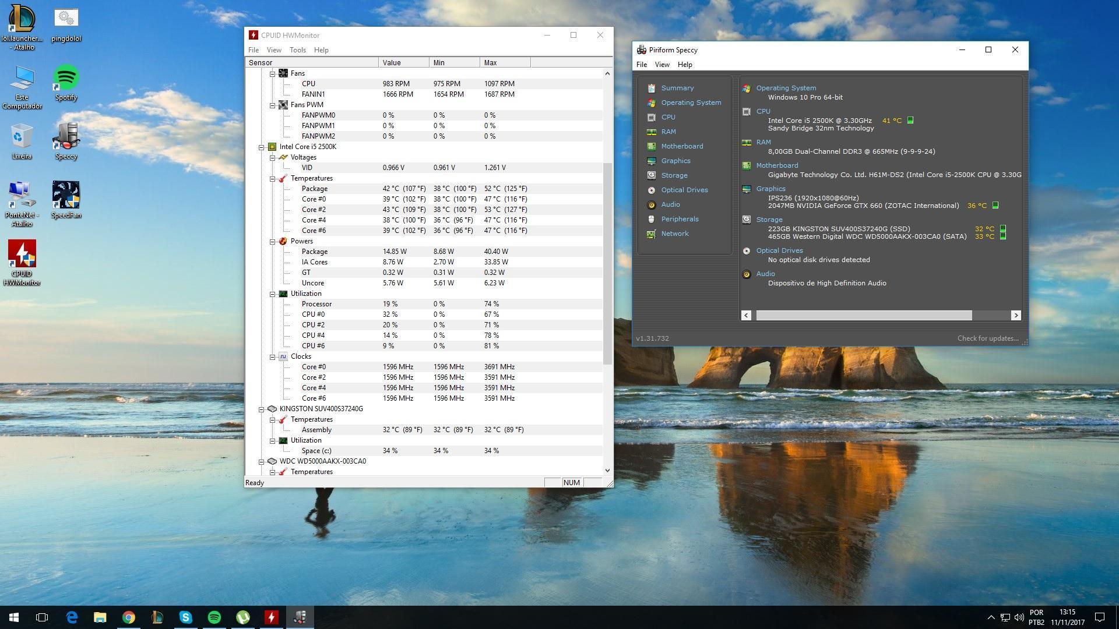Launch SpeedFan desktop shortcut
Viewport: 1119px width, 629px height.
[66, 200]
